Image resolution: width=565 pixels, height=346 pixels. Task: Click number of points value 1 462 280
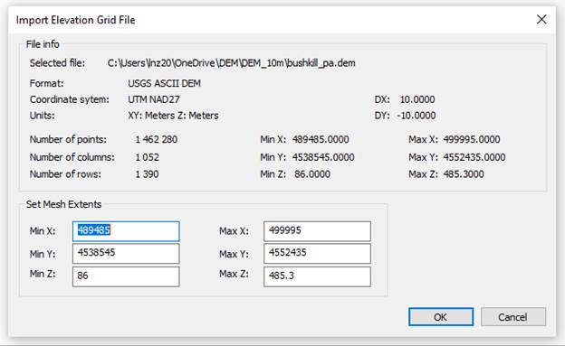(x=156, y=139)
